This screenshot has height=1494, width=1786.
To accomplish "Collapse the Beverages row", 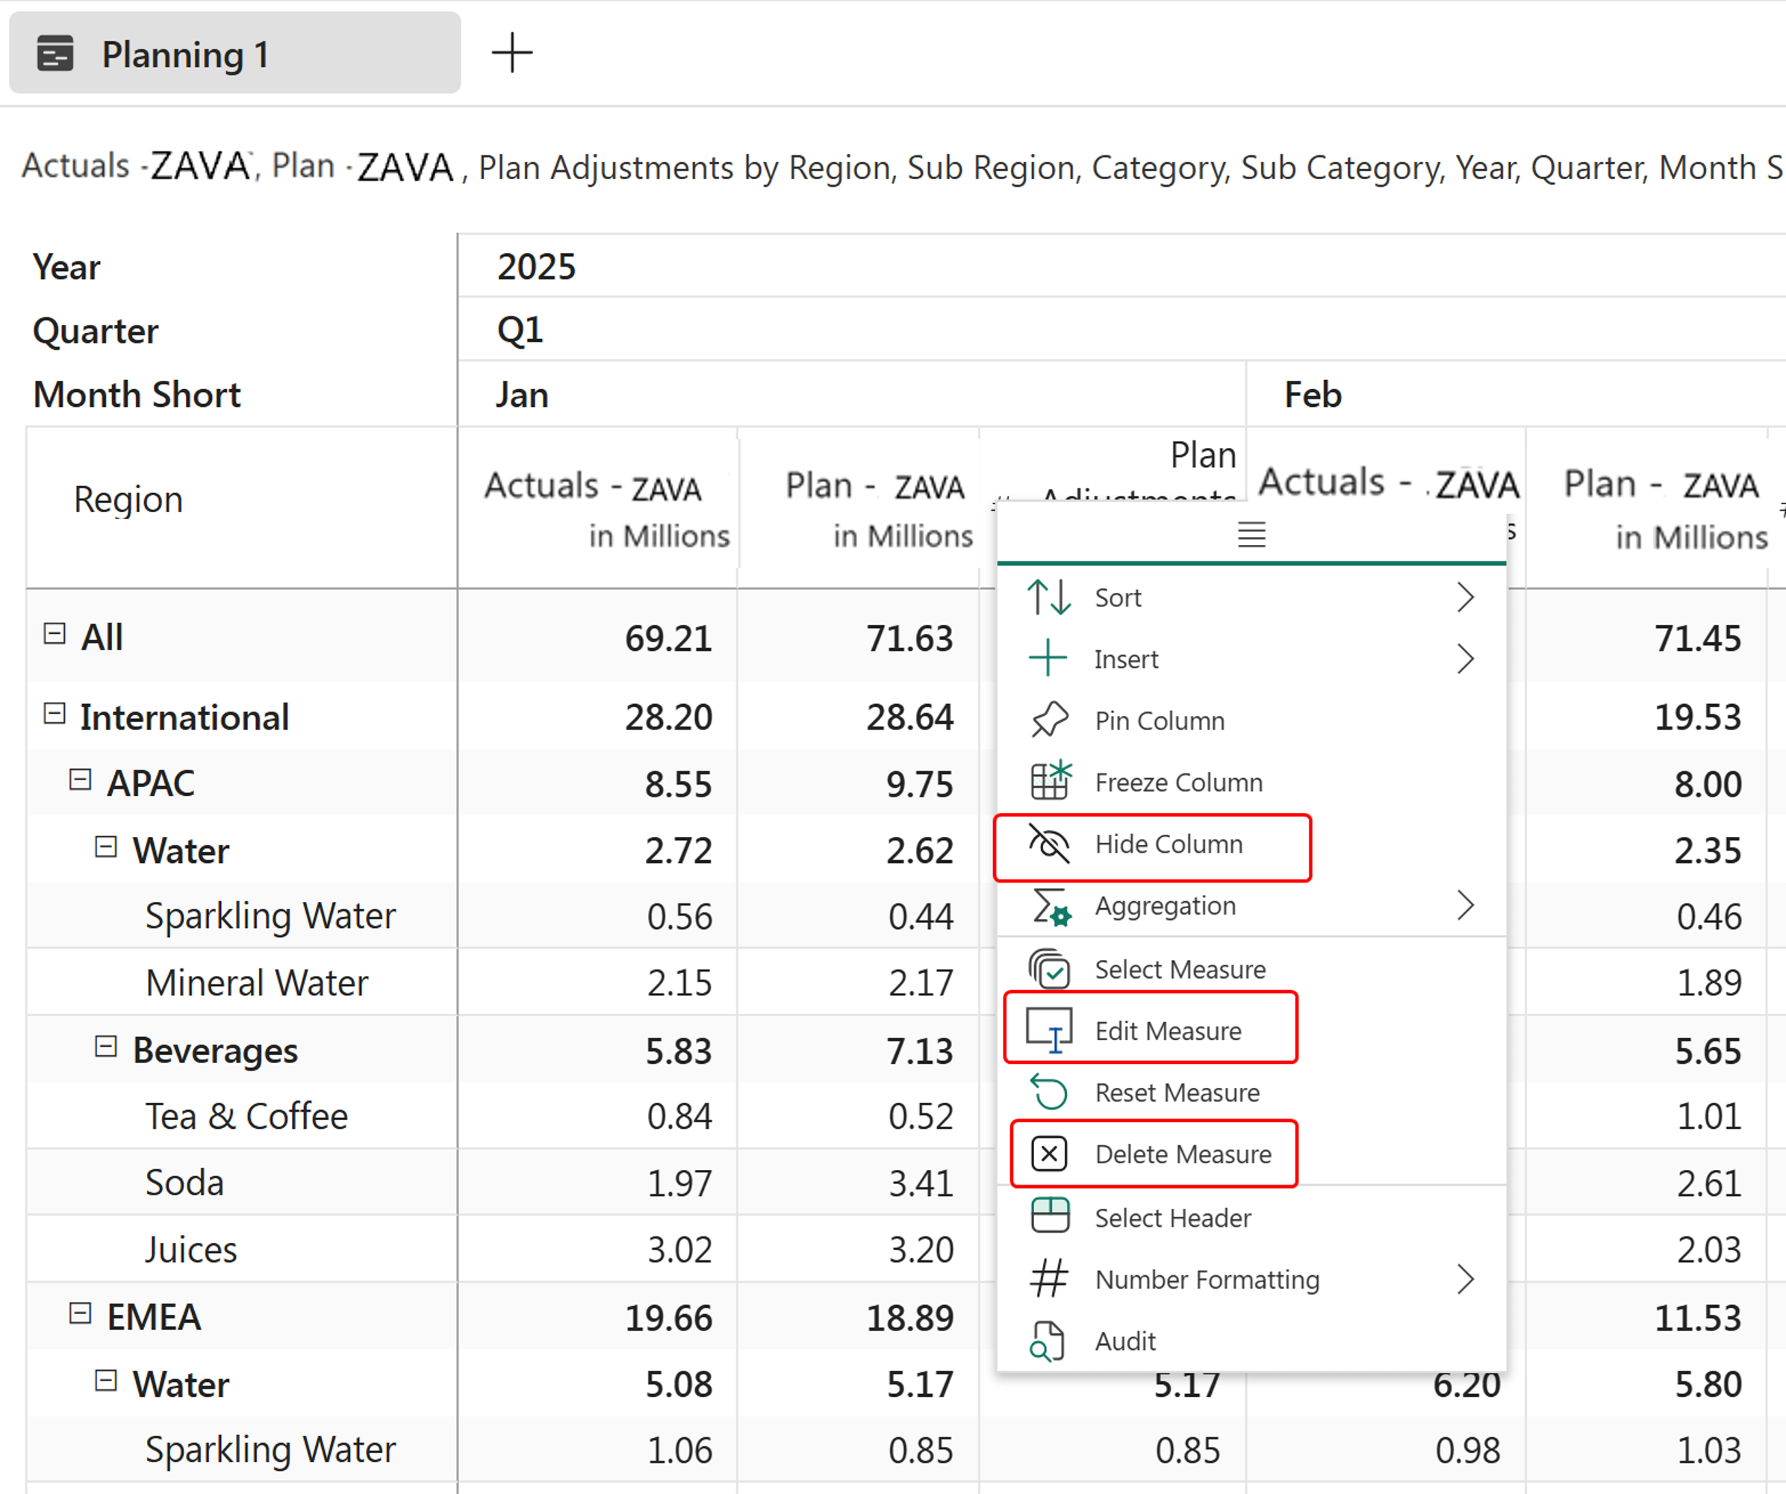I will [x=105, y=1047].
